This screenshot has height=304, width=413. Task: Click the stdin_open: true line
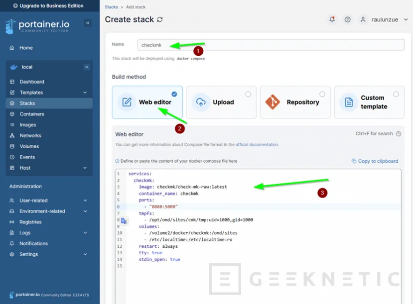click(x=159, y=260)
